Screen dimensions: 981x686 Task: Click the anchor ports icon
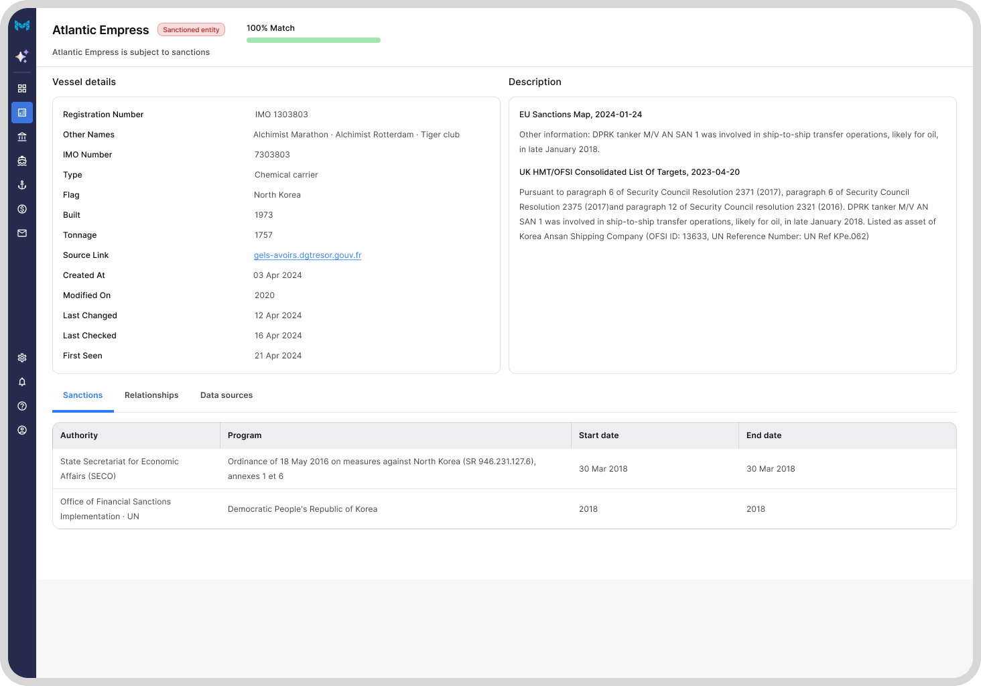[x=22, y=185]
